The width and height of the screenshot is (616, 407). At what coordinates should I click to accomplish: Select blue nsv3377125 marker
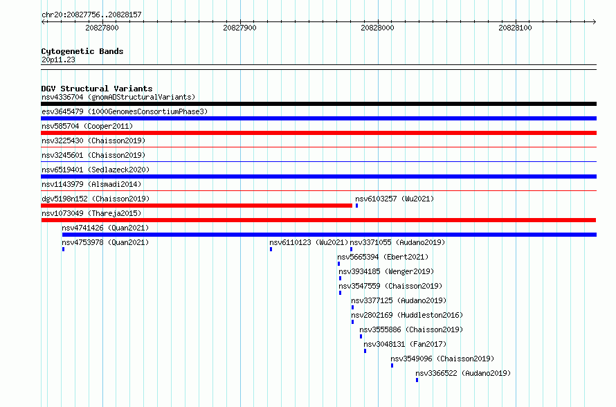352,307
